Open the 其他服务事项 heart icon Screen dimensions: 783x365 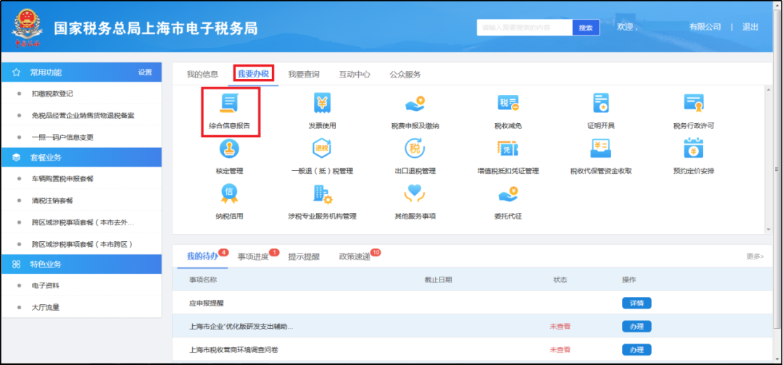coord(415,193)
